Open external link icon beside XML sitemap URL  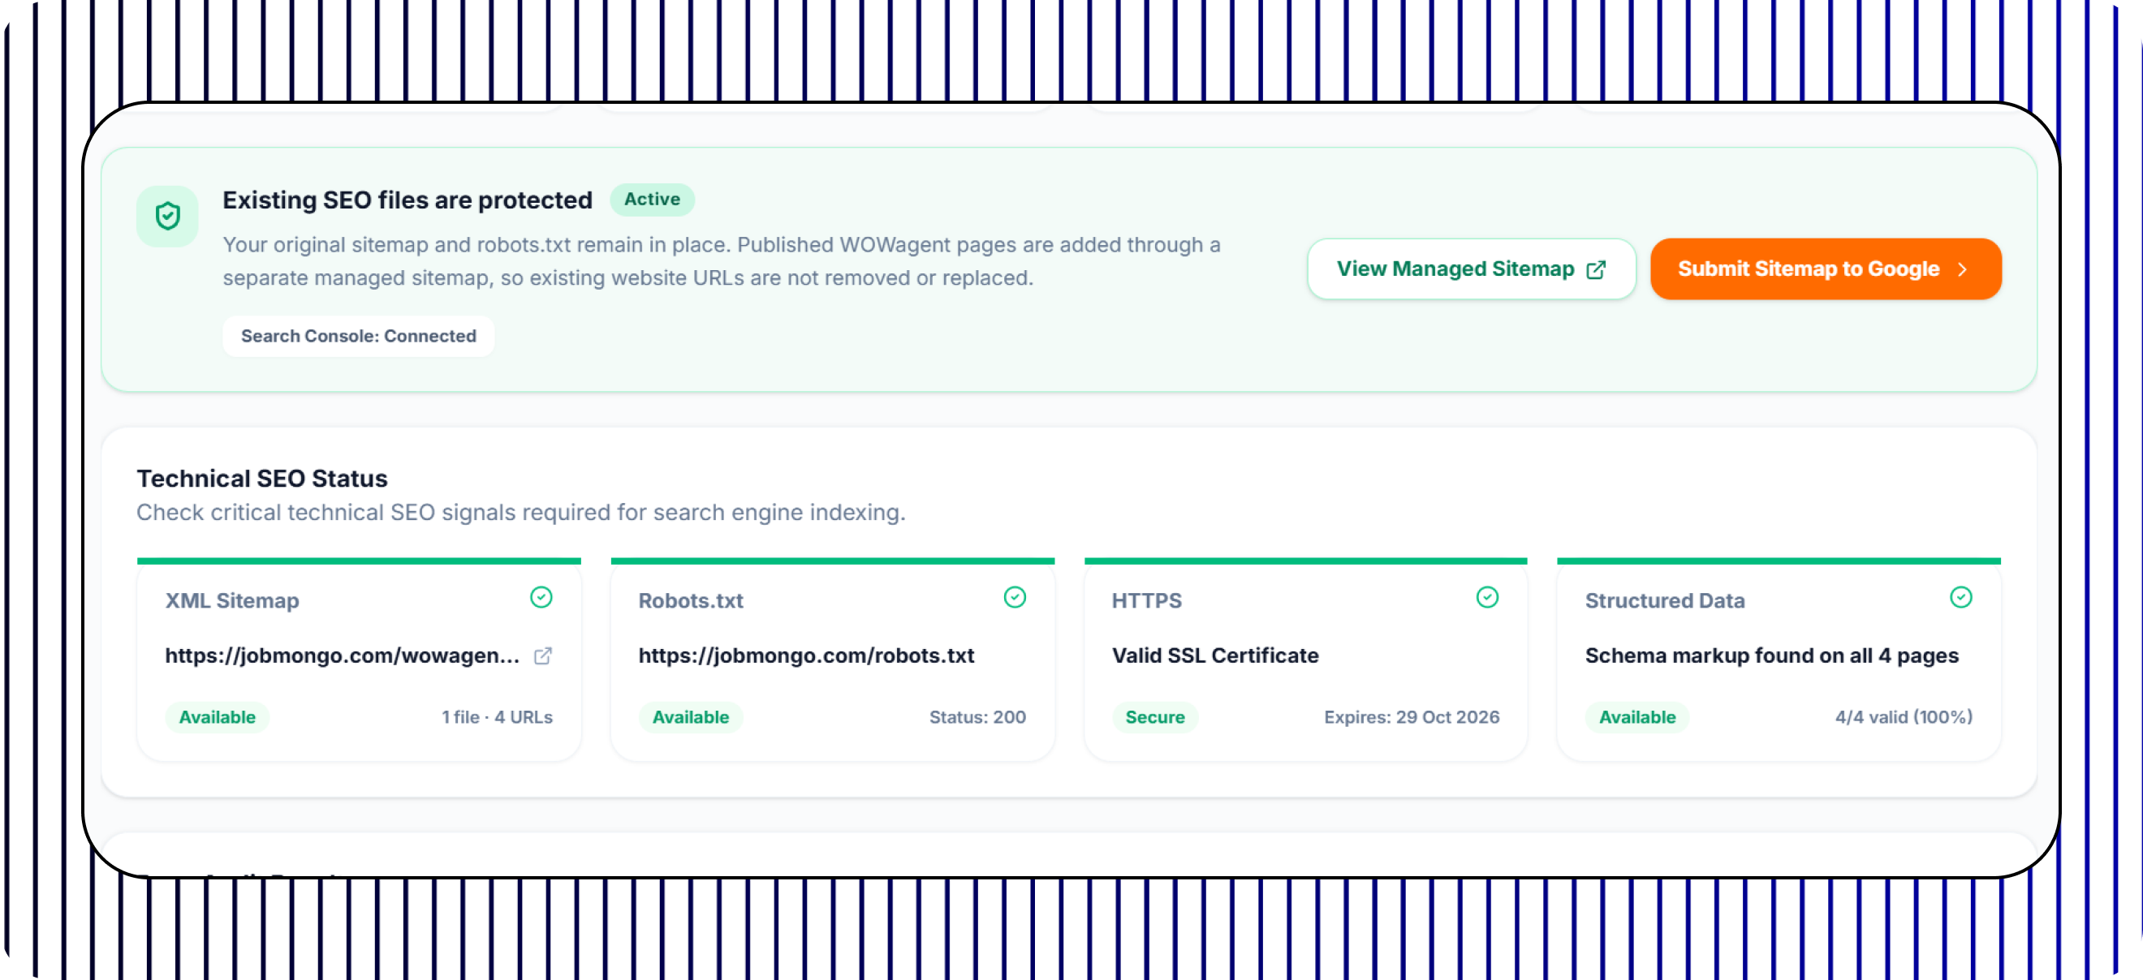[x=542, y=655]
